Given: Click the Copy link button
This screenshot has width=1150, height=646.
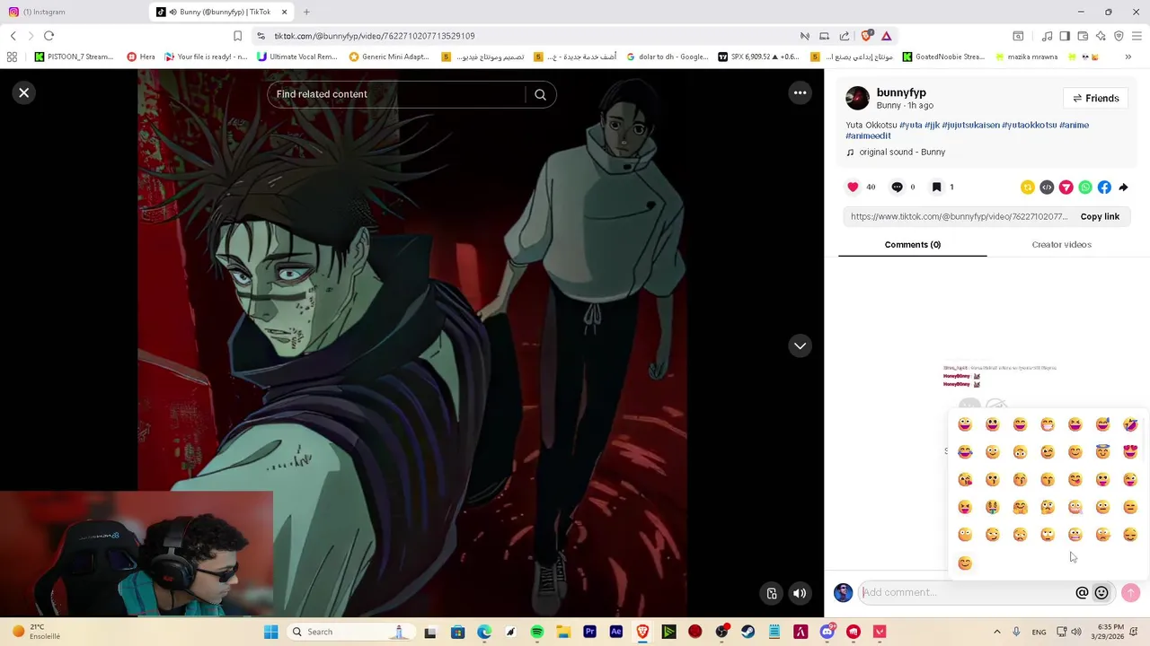Looking at the screenshot, I should [x=1100, y=216].
